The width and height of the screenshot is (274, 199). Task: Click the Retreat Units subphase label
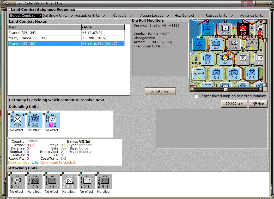coord(219,16)
